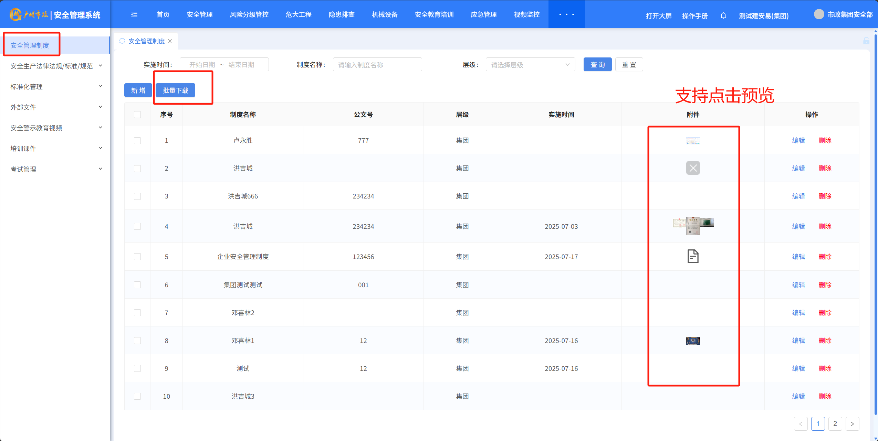The width and height of the screenshot is (878, 441).
Task: Go to next page arrow
Action: 852,424
